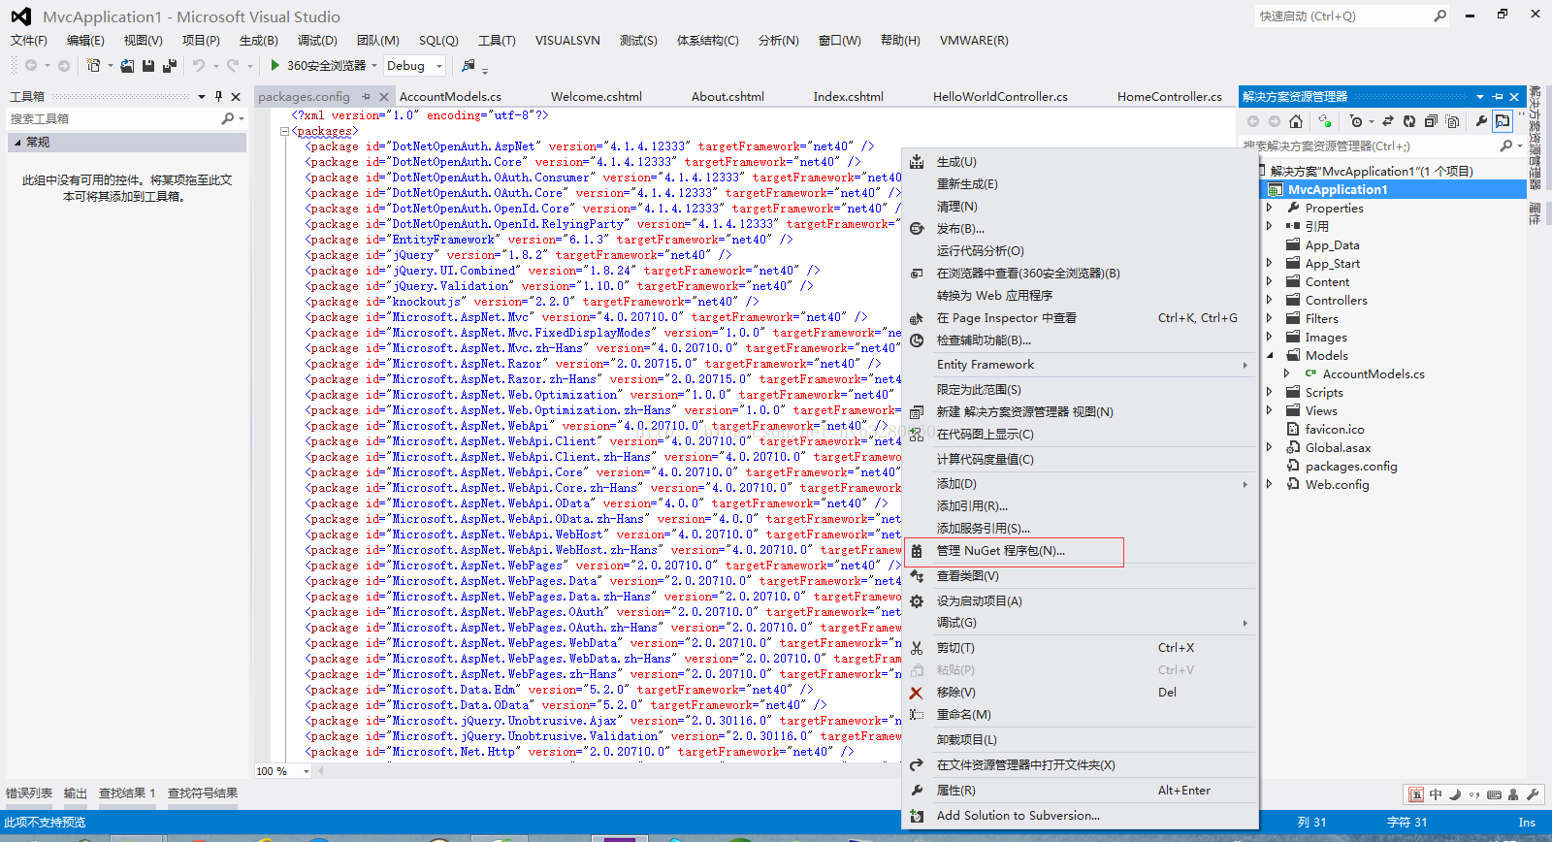Toggle the pin on packages.config tab
Viewport: 1552px width, 842px height.
(366, 96)
